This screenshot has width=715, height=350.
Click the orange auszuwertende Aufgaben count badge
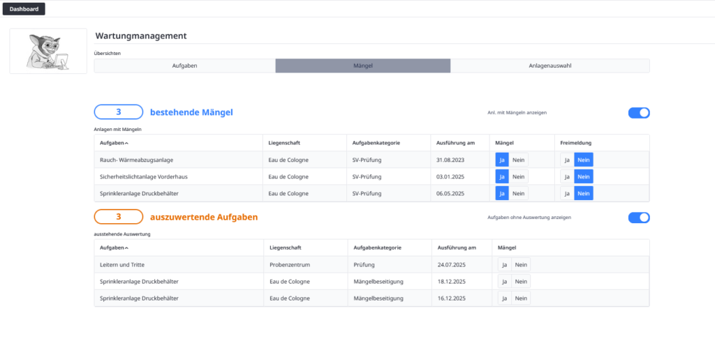[119, 217]
